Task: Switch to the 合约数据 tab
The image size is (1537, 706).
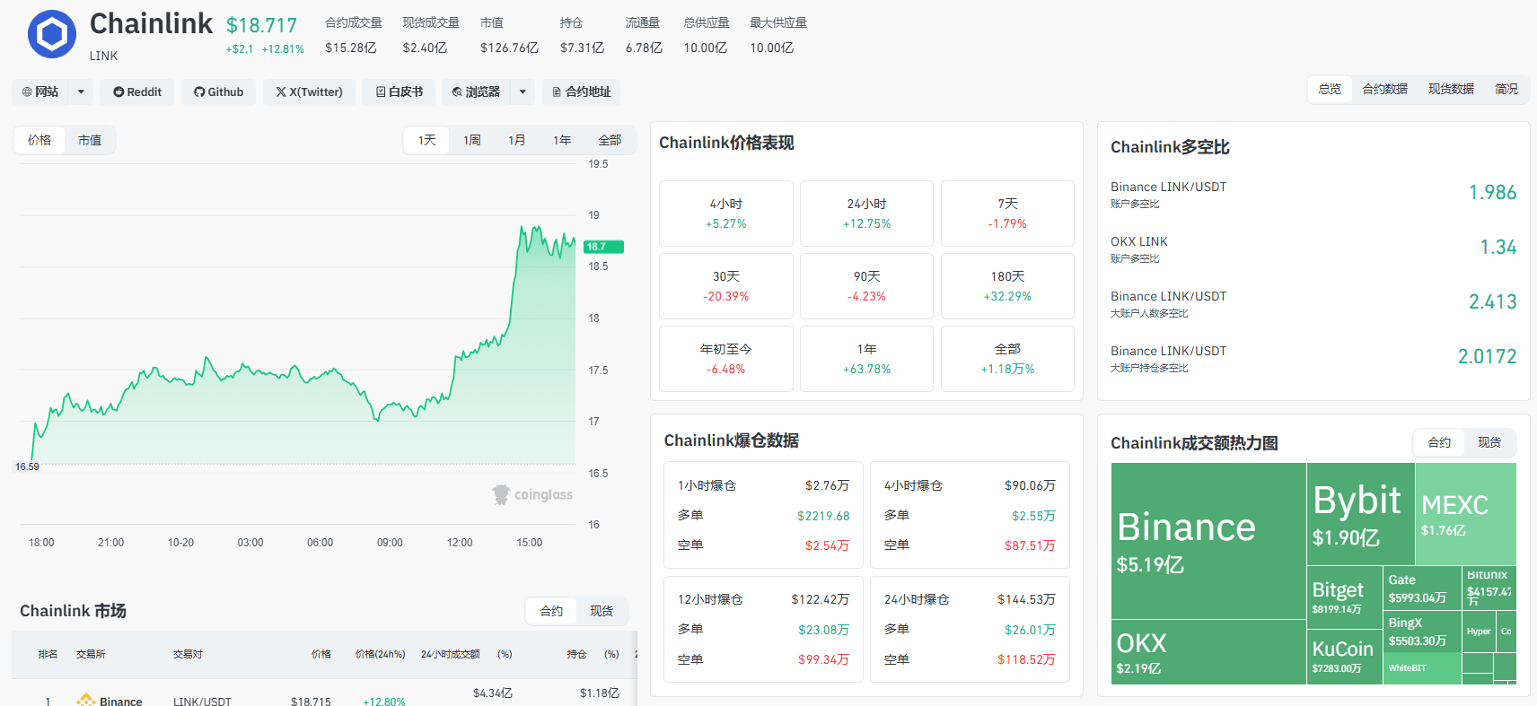Action: (x=1384, y=89)
